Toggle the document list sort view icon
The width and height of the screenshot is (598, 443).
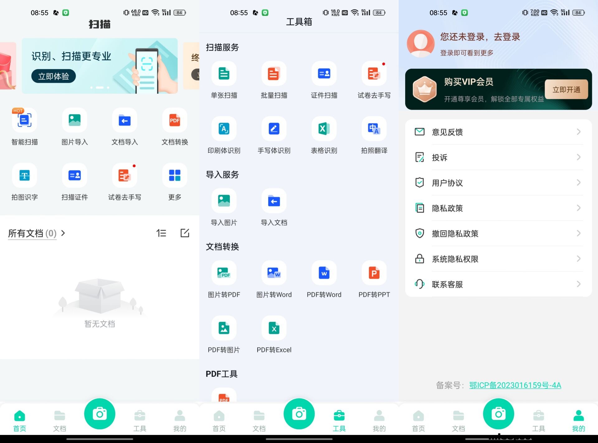click(x=161, y=233)
